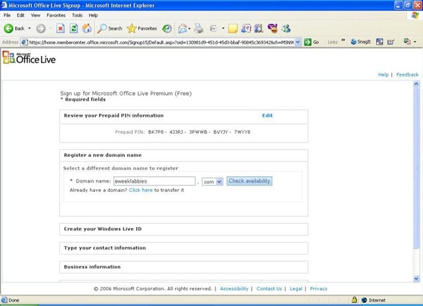Click the Mail envelope icon

coord(182,28)
